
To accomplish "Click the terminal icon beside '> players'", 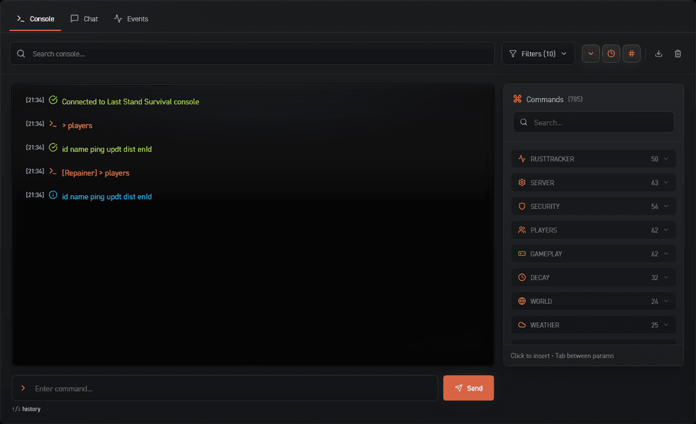I will 53,124.
